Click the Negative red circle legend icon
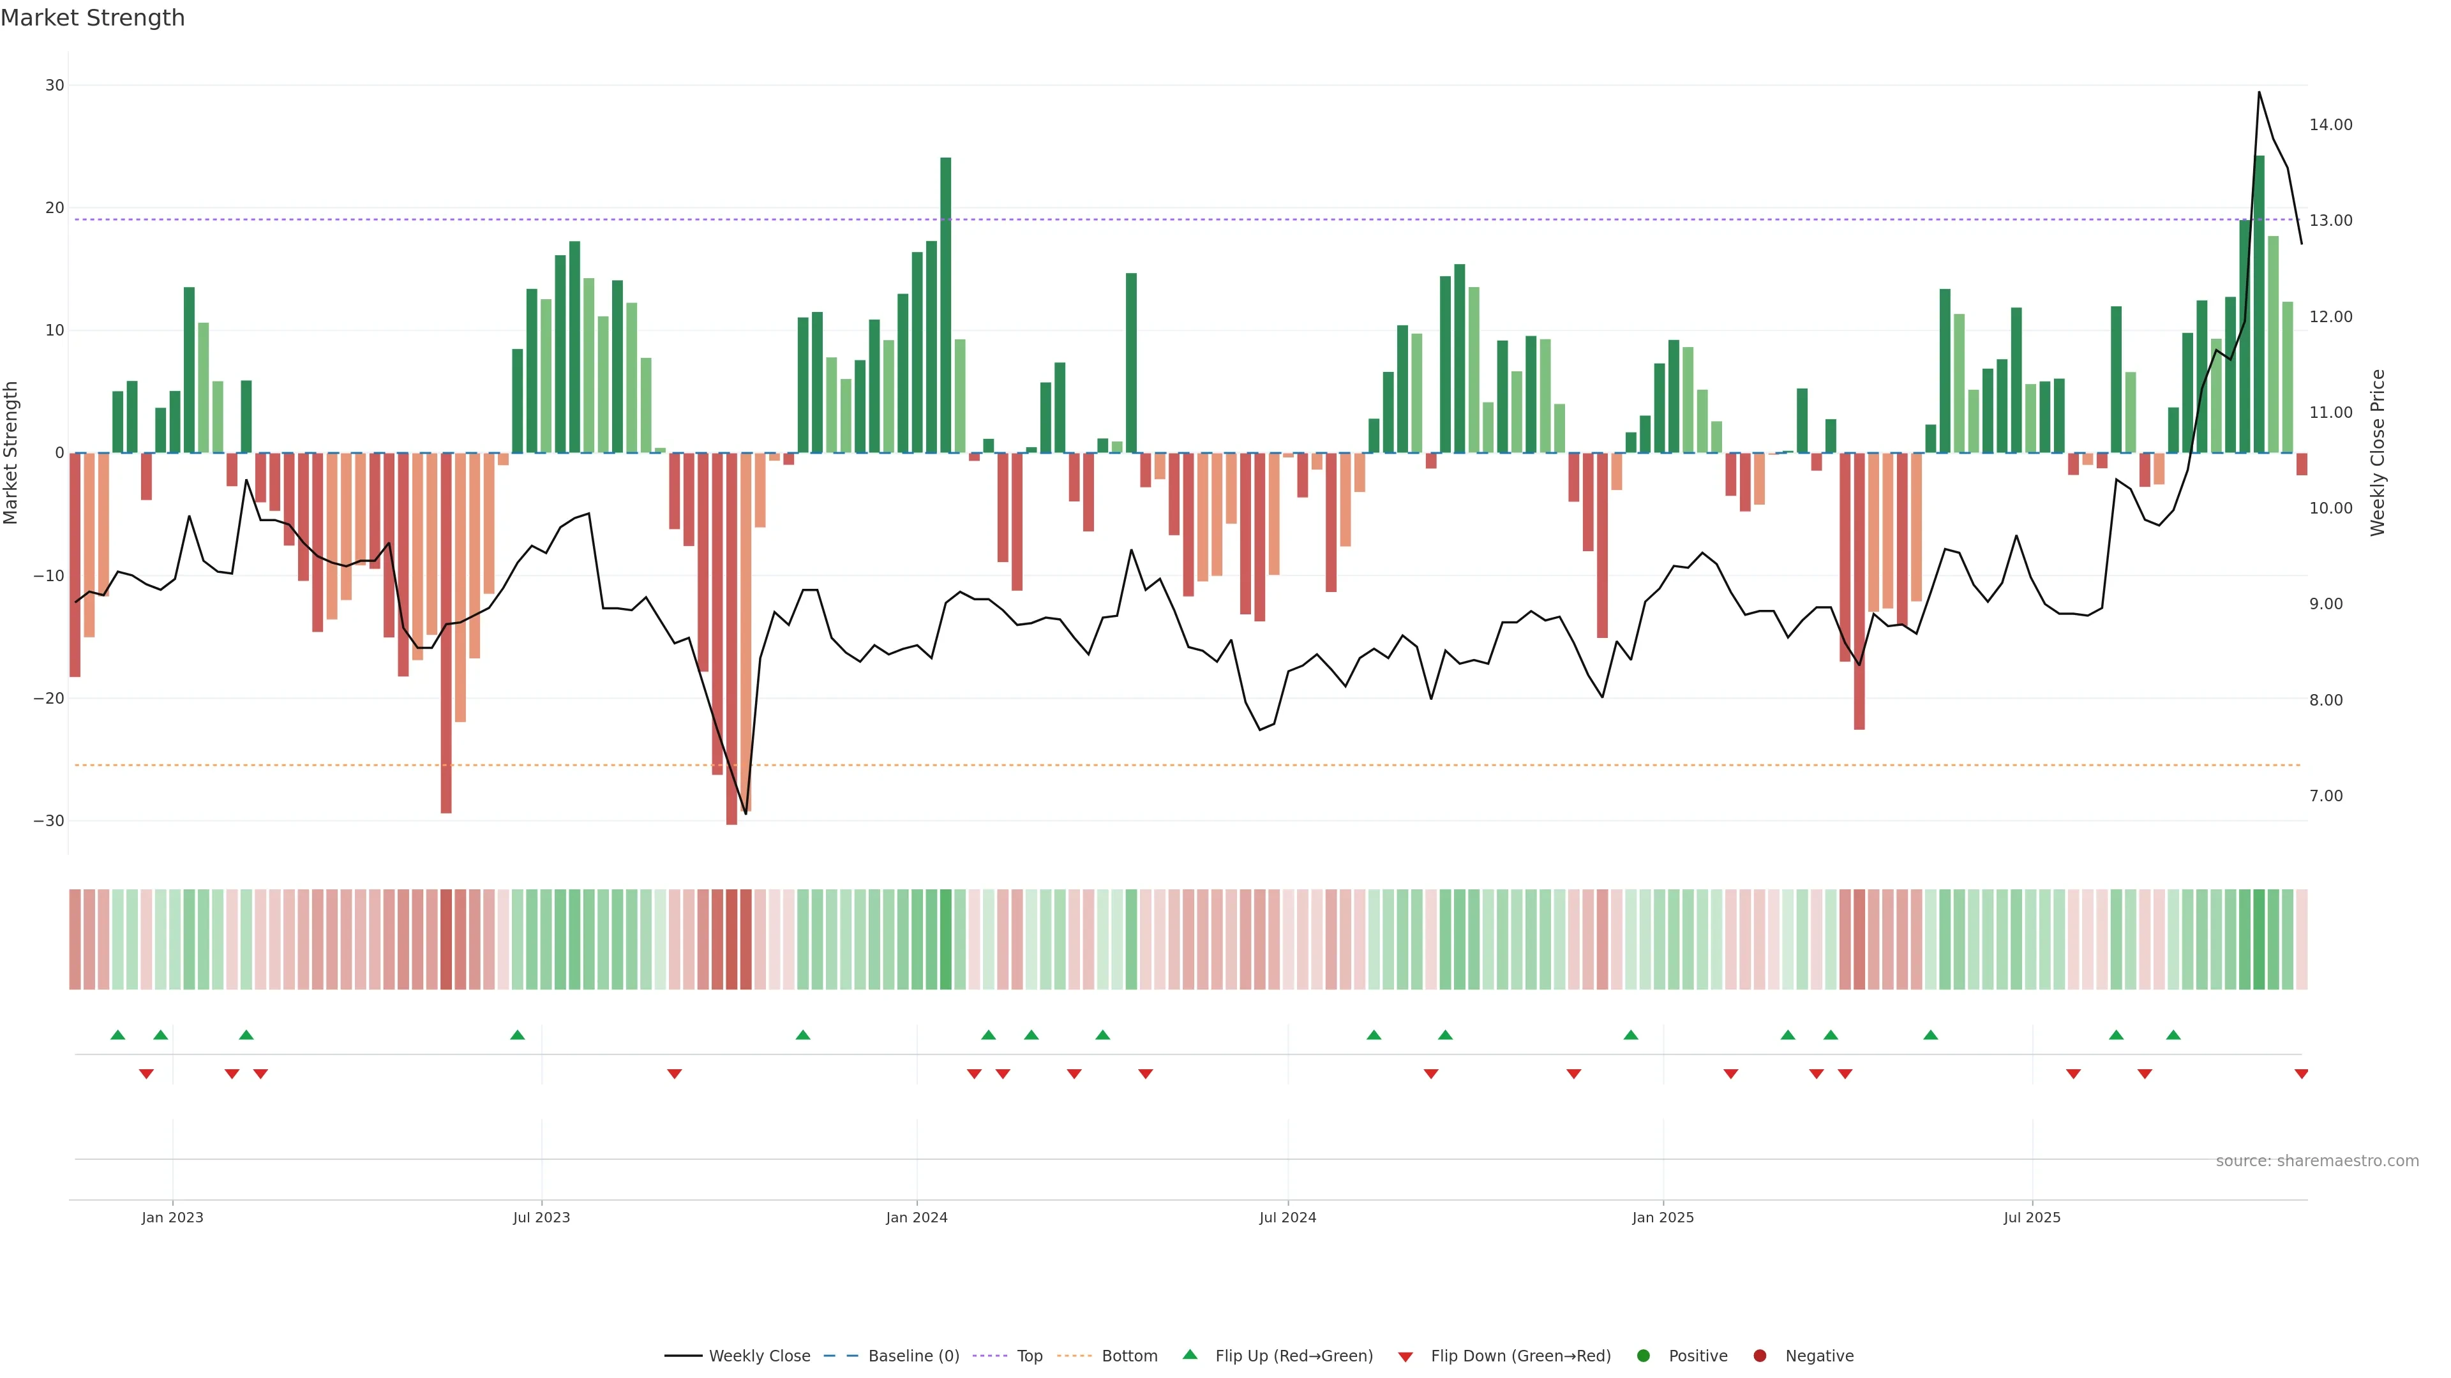The height and width of the screenshot is (1378, 2451). coord(1759,1356)
